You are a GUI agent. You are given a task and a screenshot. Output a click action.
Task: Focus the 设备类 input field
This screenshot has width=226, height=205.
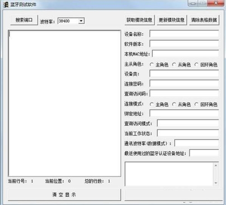coord(184,73)
